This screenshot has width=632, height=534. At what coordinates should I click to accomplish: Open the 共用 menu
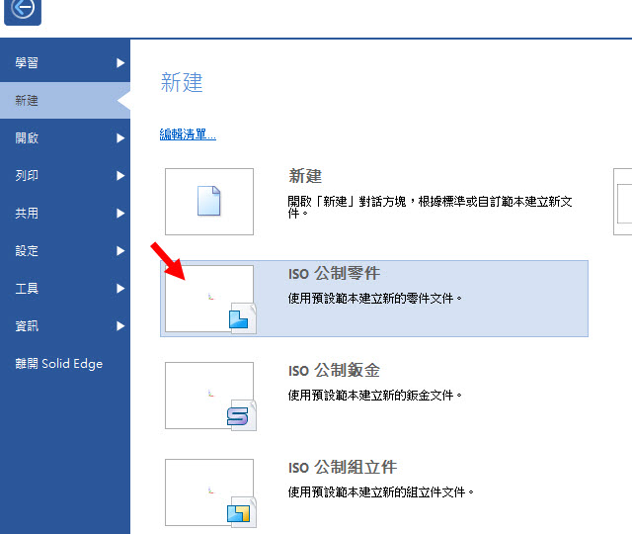65,214
